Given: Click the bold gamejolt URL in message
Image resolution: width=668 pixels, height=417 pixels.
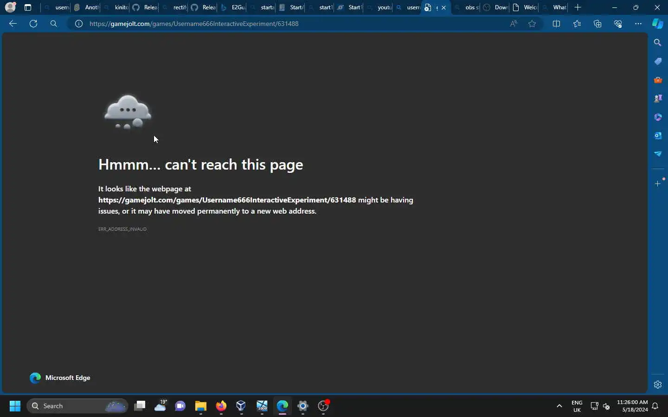Looking at the screenshot, I should (227, 200).
